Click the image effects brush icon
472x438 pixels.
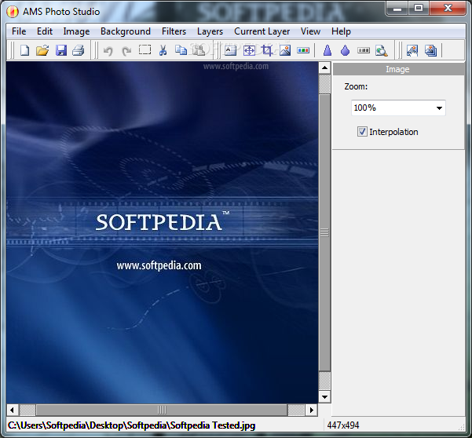[412, 50]
